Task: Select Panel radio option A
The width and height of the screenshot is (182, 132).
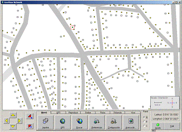Action: pyautogui.click(x=145, y=117)
